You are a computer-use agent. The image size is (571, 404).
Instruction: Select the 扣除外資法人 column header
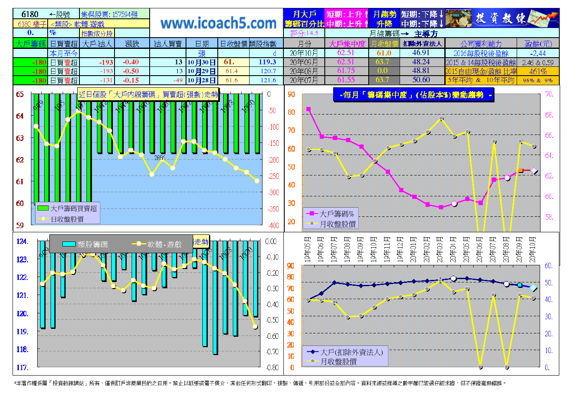click(422, 43)
